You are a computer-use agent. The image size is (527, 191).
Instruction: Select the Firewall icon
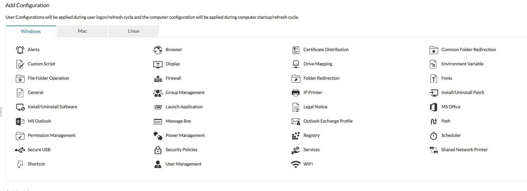[x=158, y=78]
